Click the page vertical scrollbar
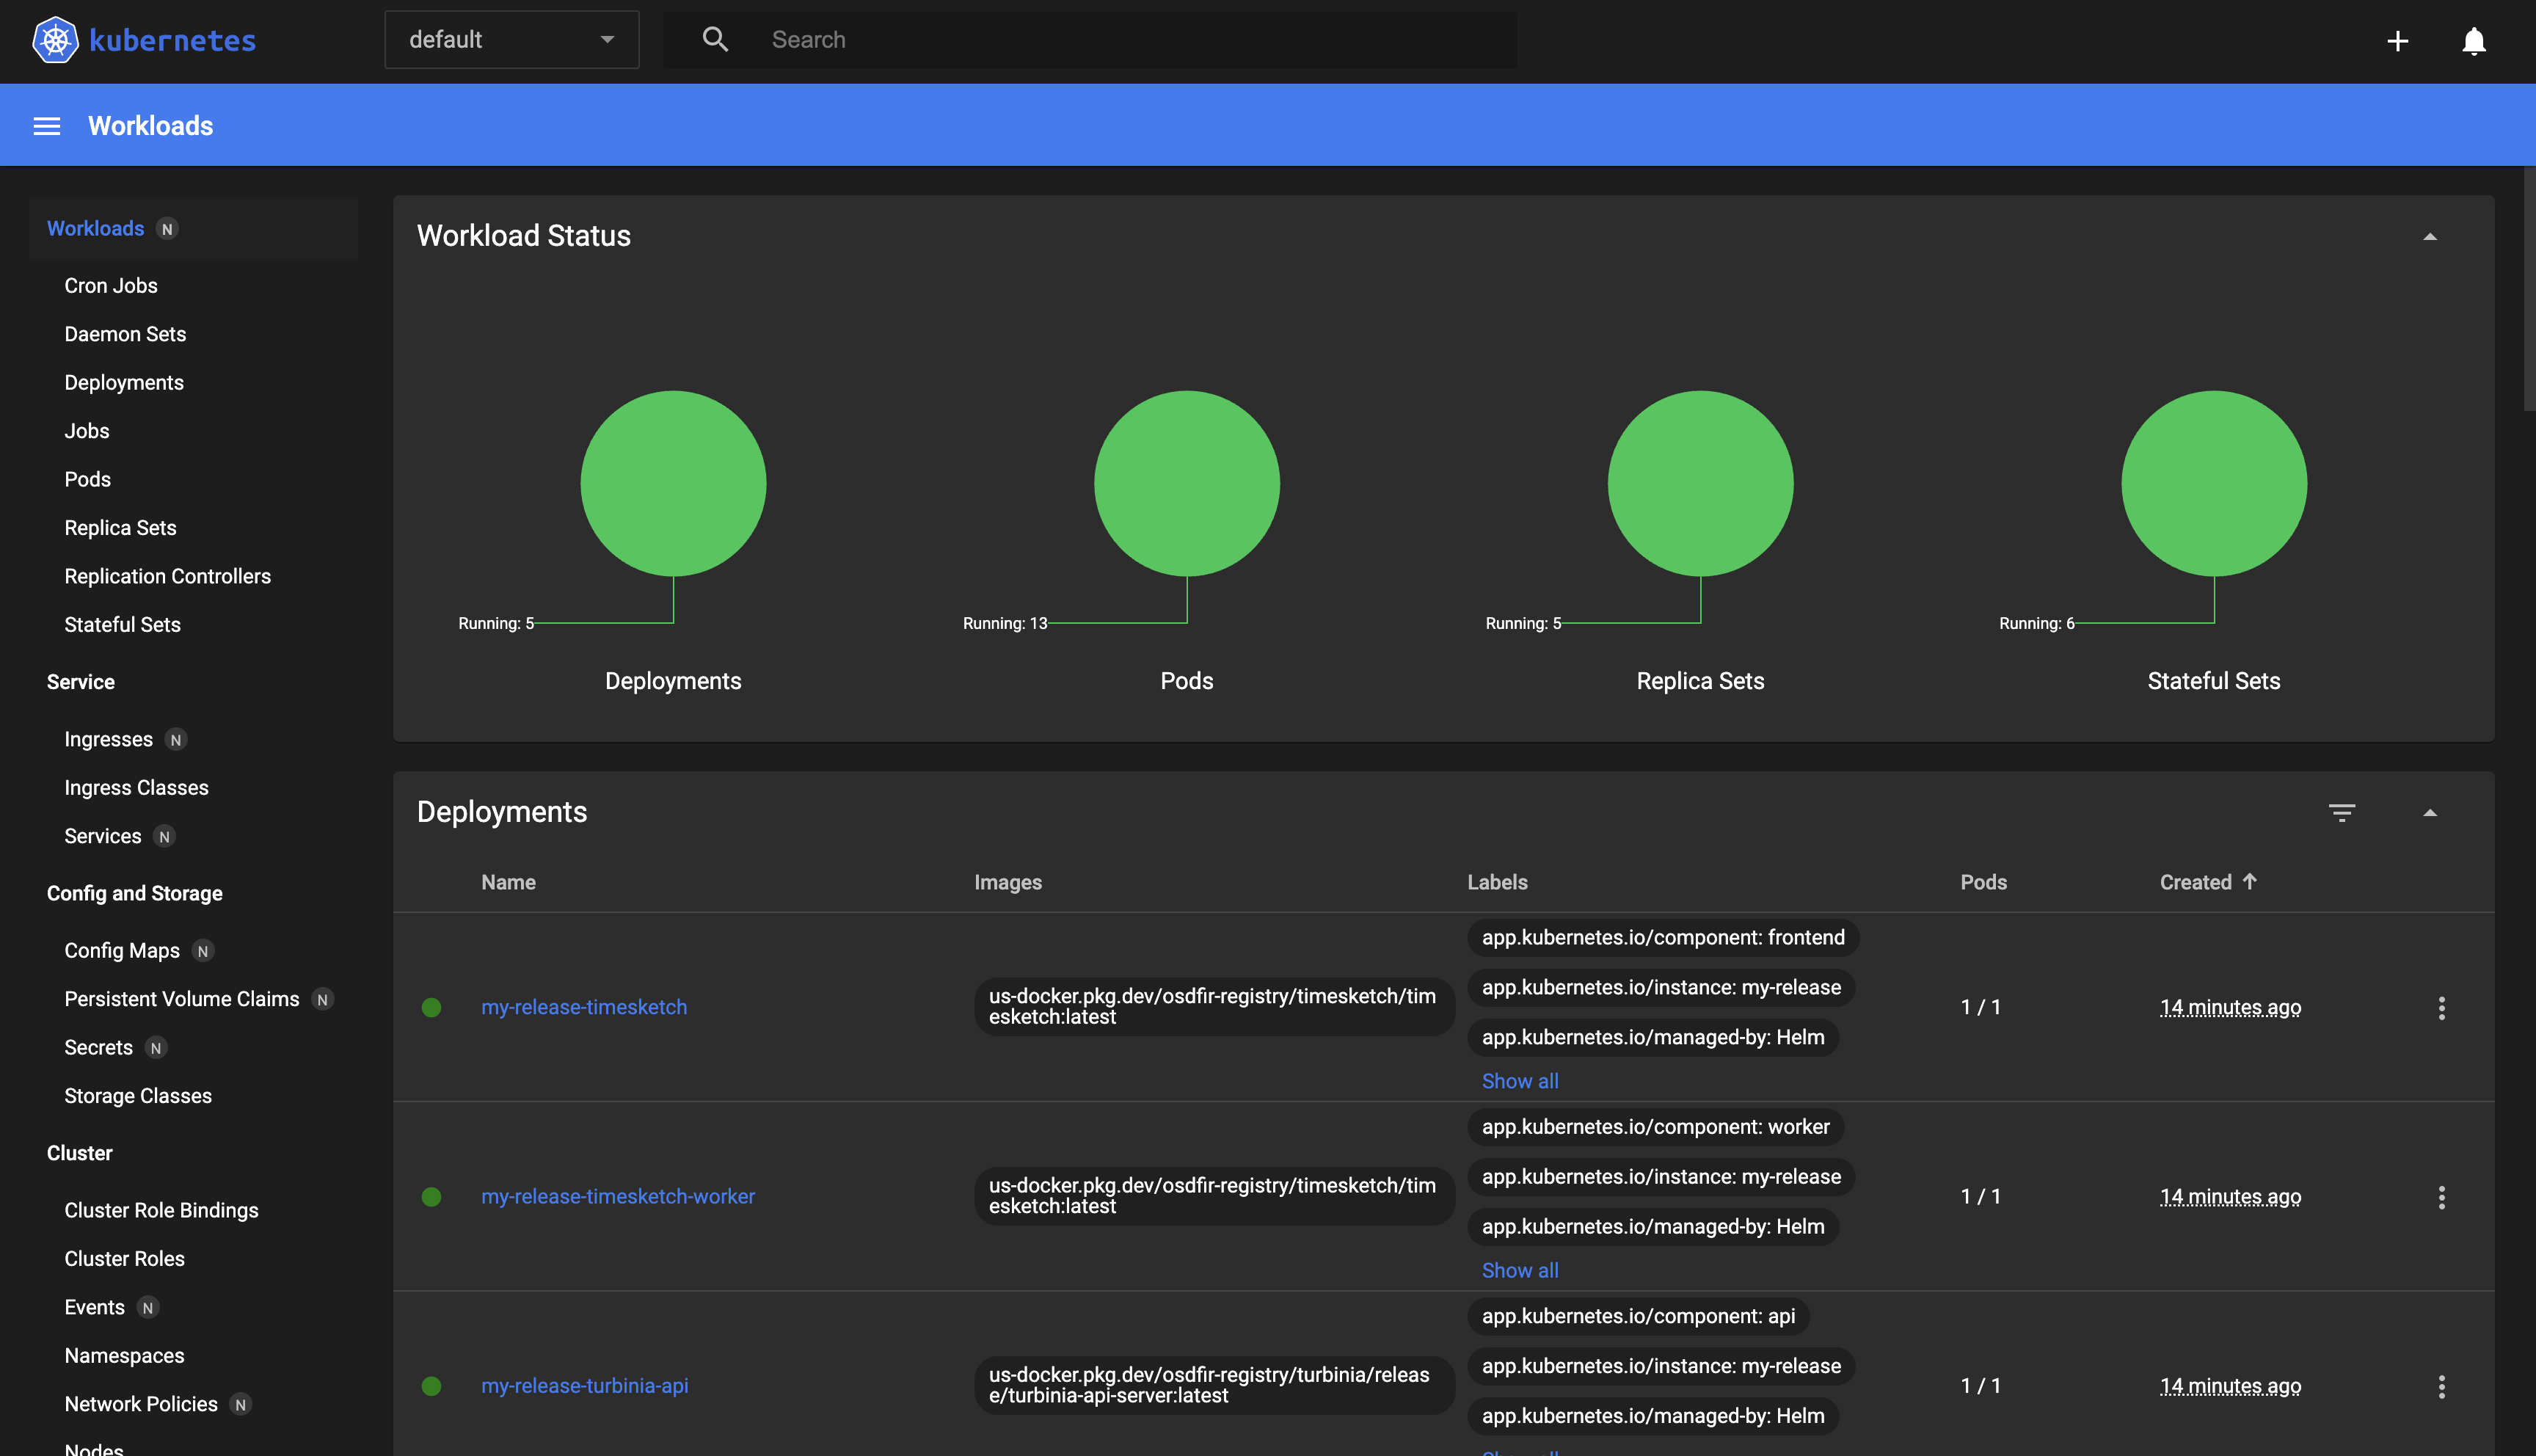 pyautogui.click(x=2529, y=290)
